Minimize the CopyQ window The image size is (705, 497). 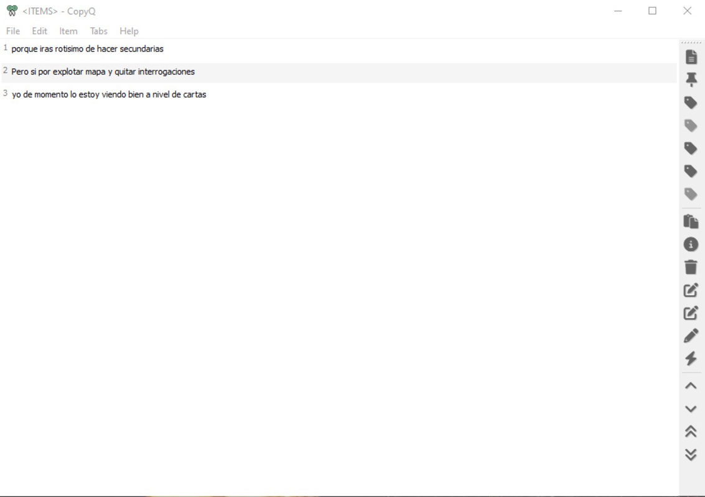(x=619, y=11)
